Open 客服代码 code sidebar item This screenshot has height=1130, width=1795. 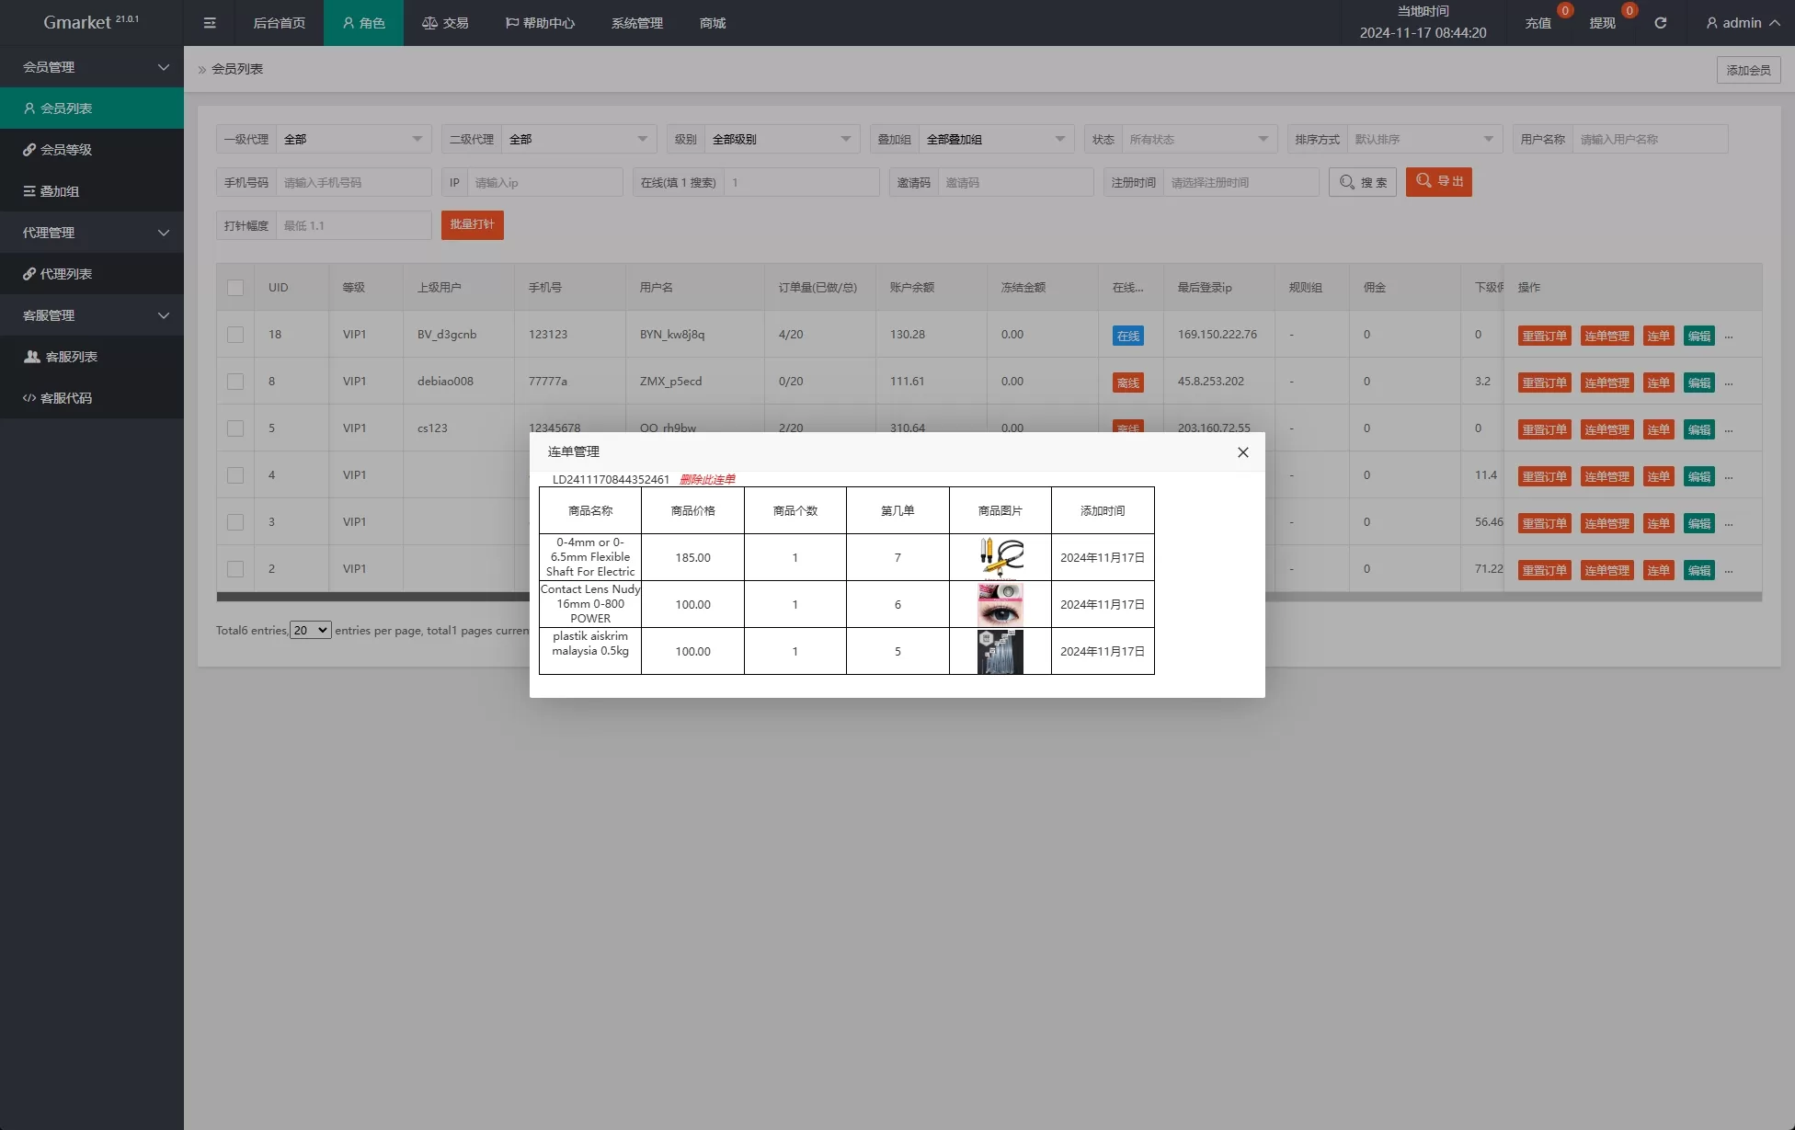click(x=66, y=398)
